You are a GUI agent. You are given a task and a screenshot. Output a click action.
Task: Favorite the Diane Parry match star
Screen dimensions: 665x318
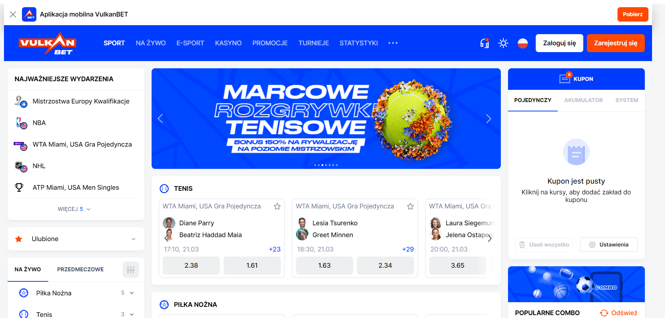tap(277, 206)
